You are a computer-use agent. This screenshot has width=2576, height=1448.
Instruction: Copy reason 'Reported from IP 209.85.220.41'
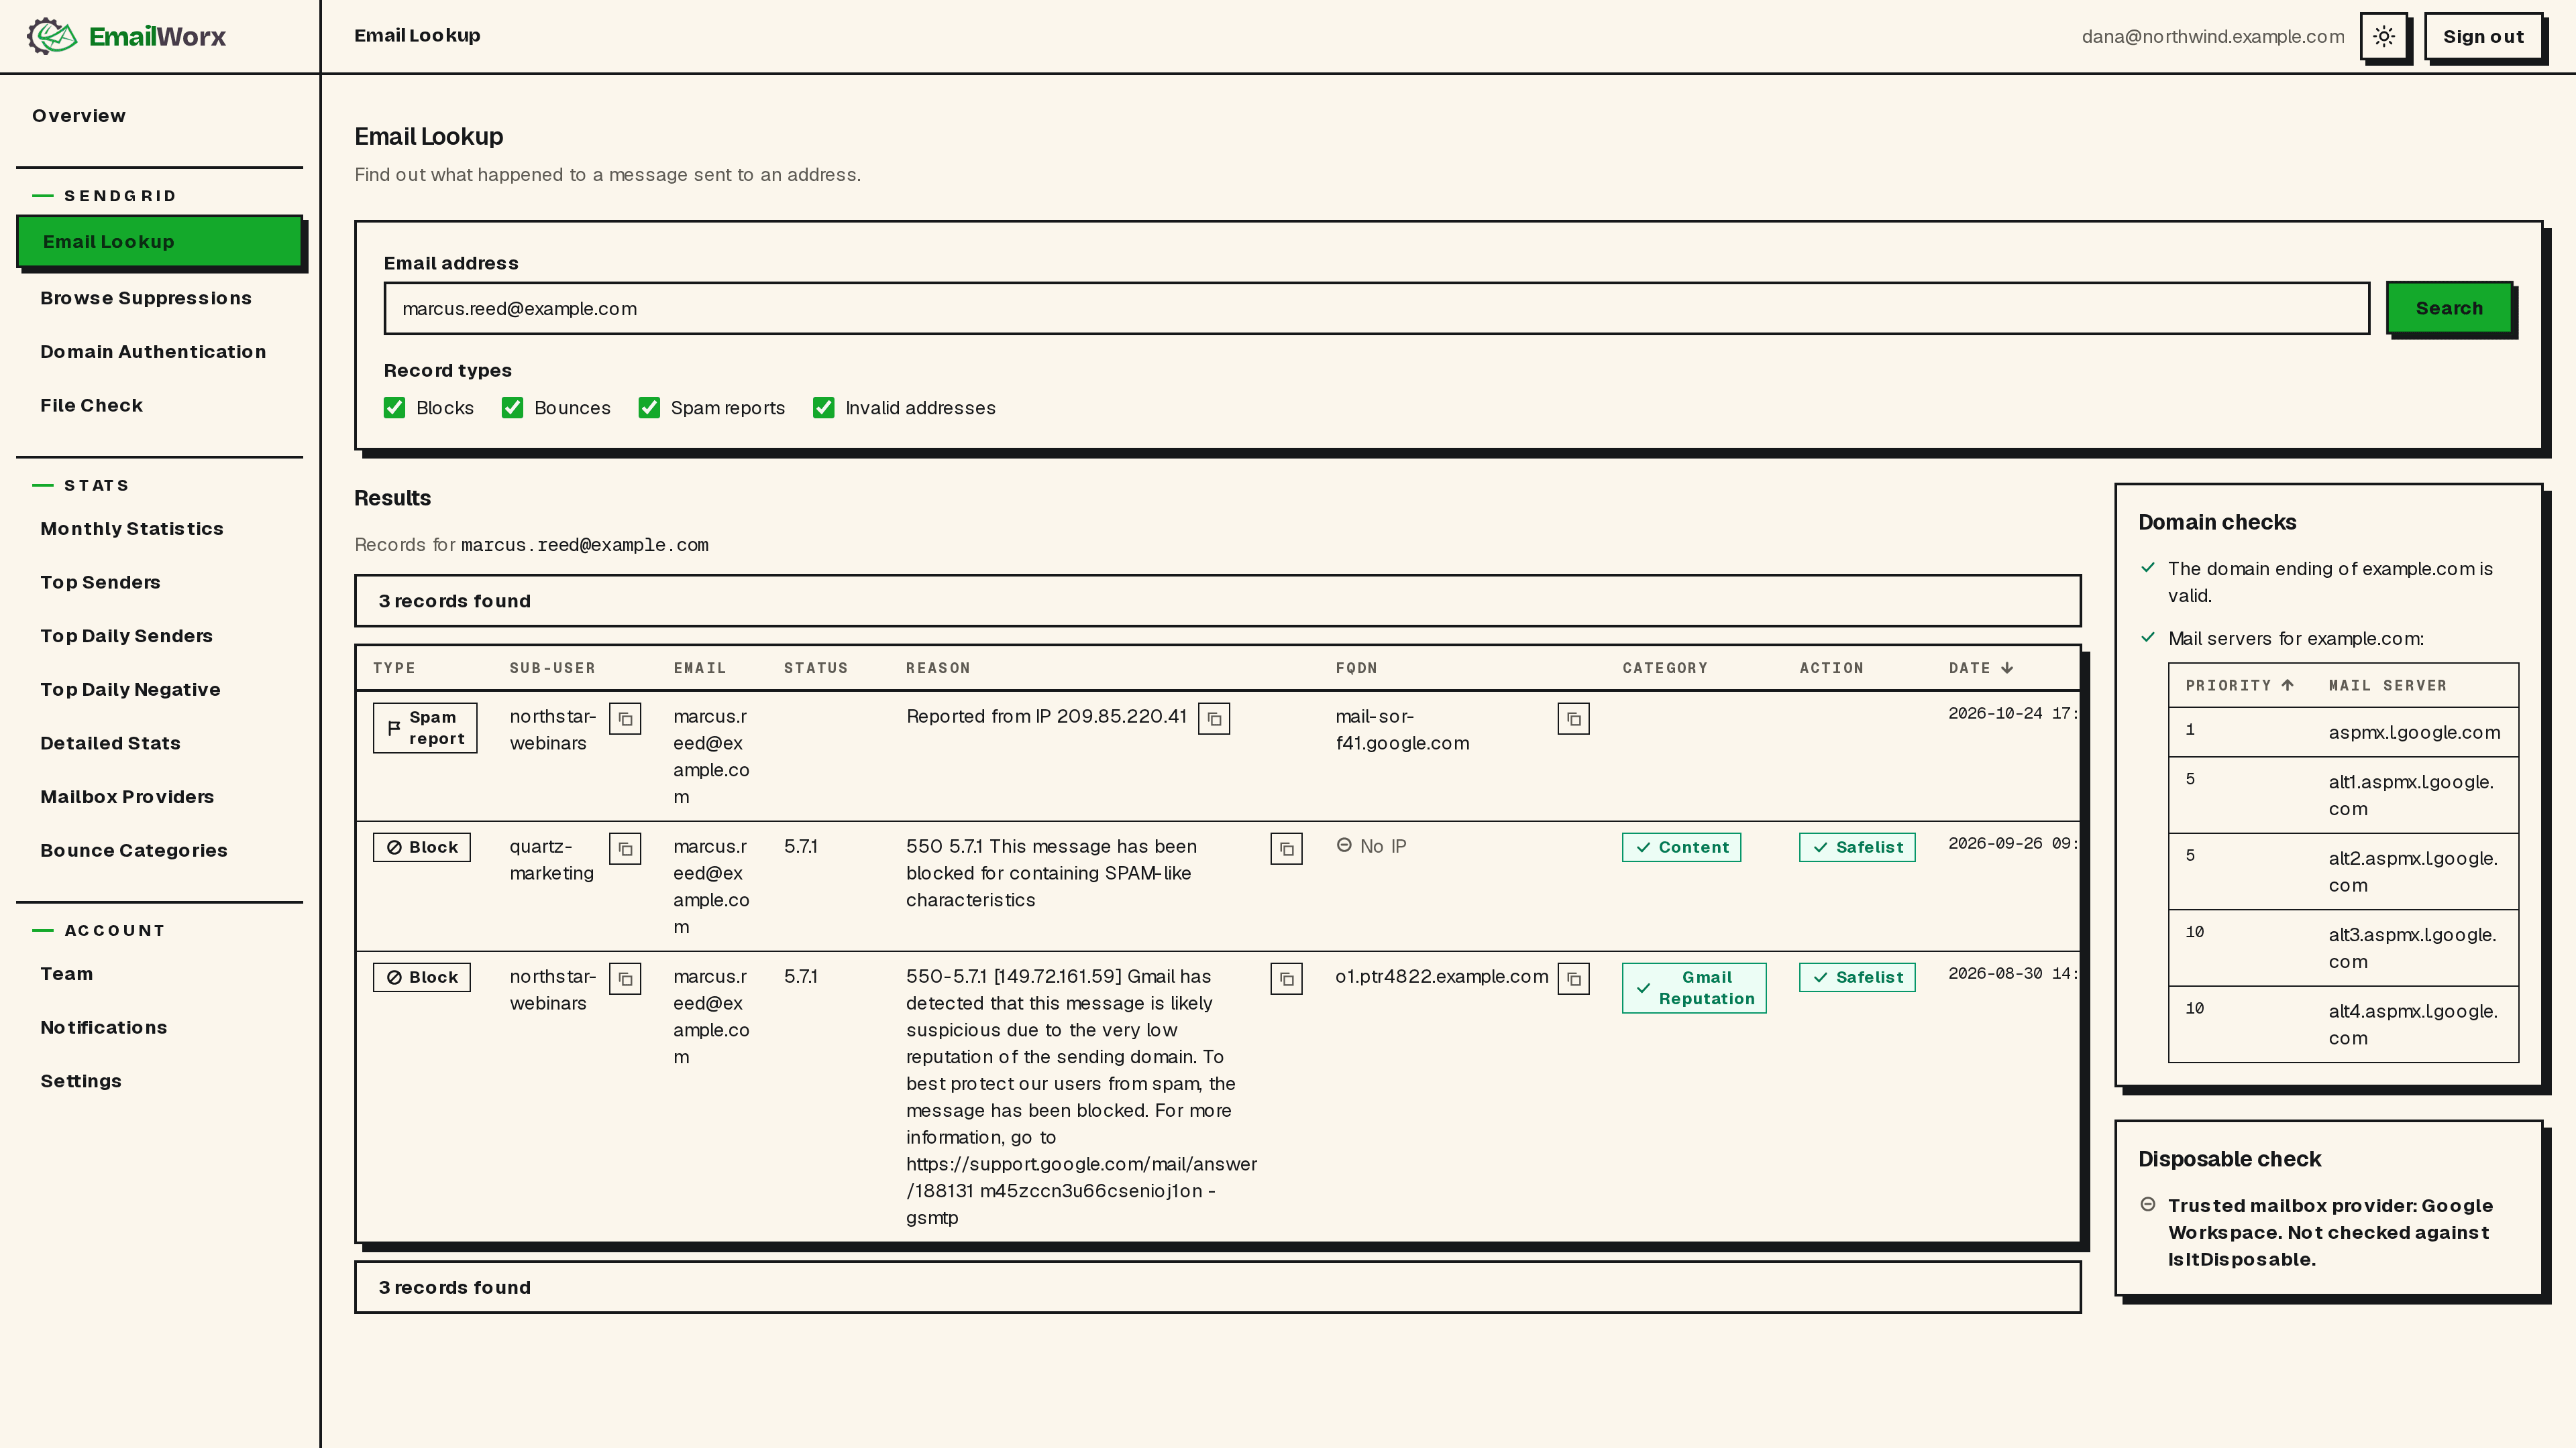tap(1214, 719)
